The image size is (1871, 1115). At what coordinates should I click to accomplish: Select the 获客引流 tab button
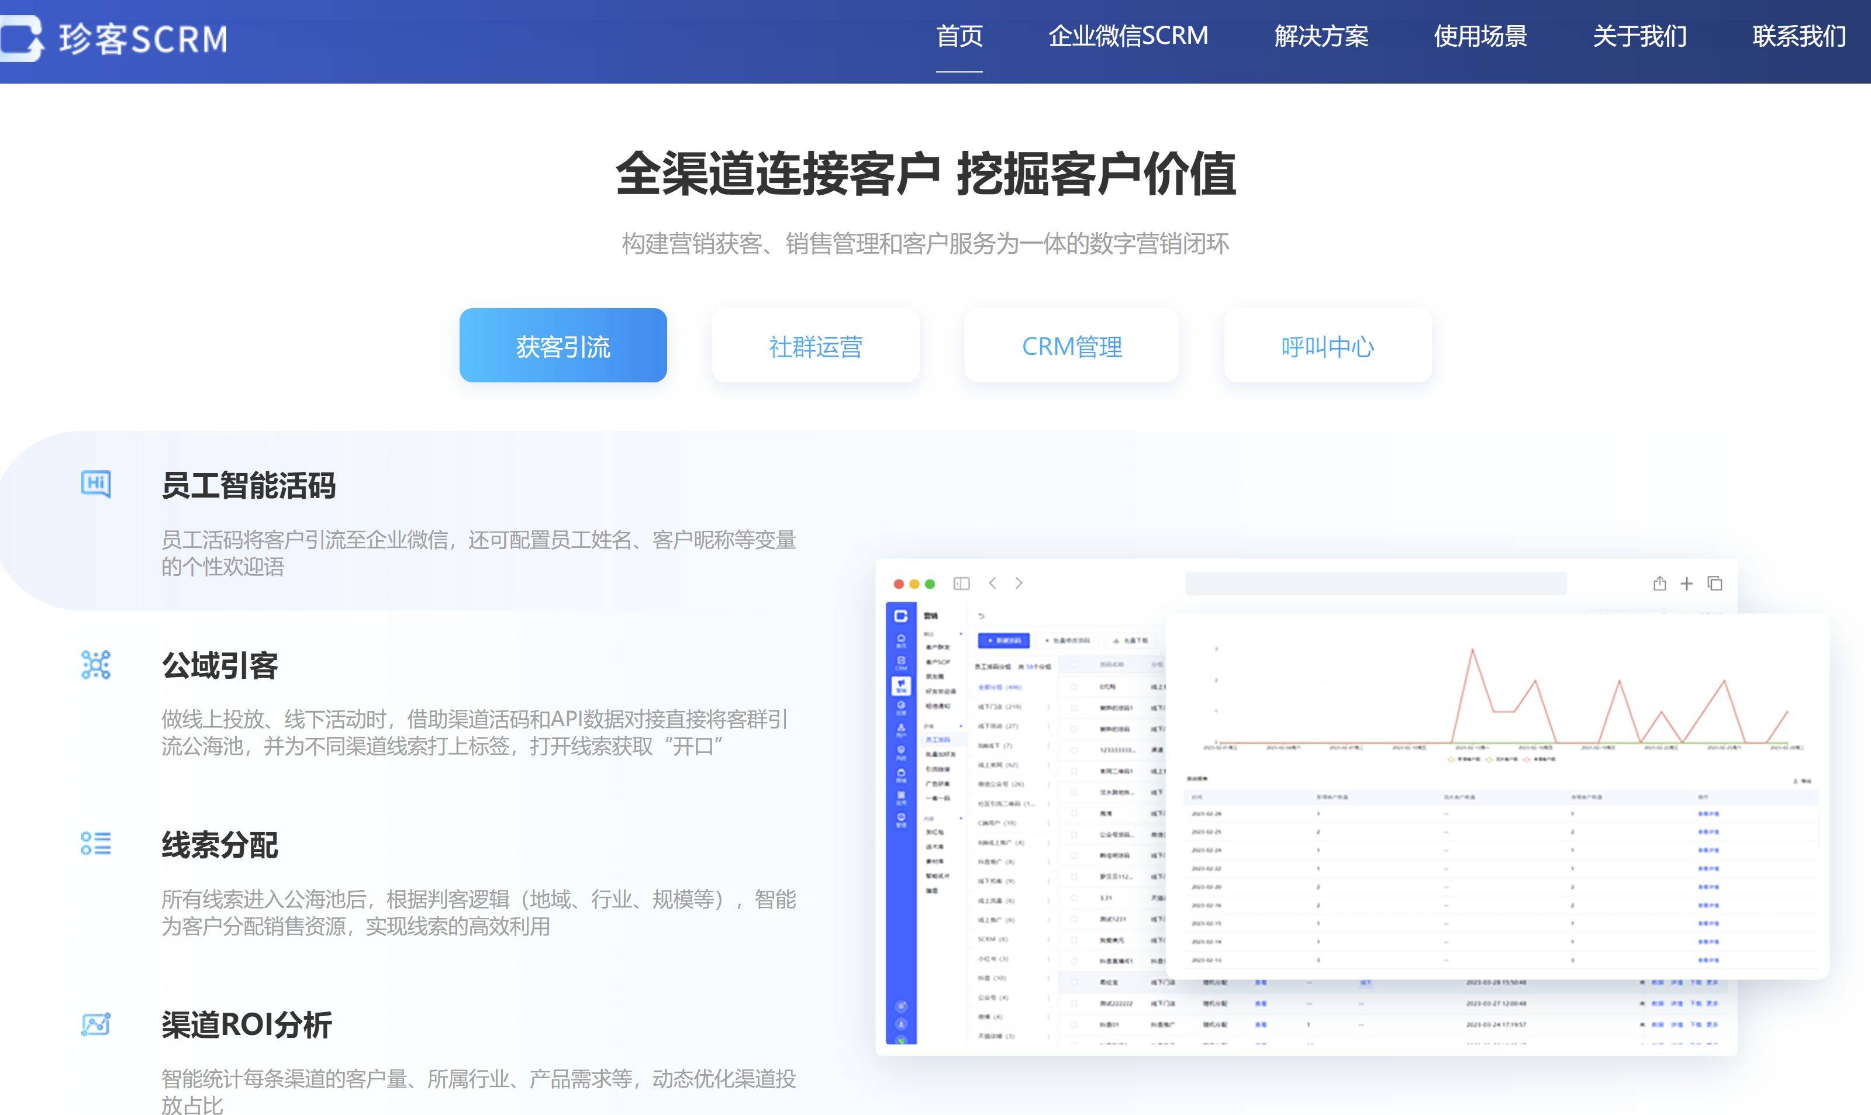[563, 346]
